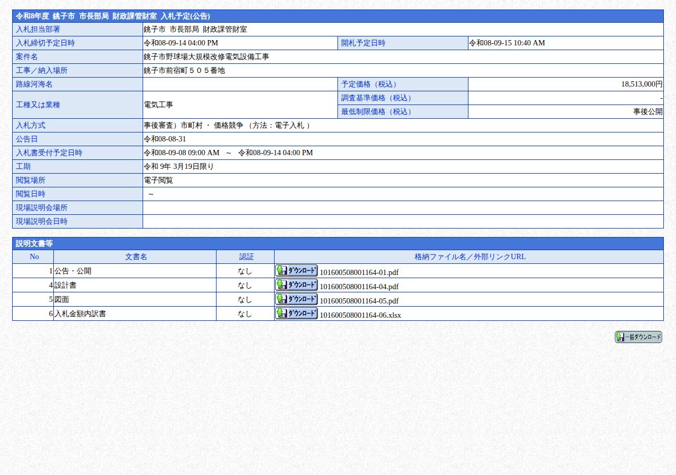Click the 最低制限価格（税込） label
This screenshot has height=475, width=676.
pos(378,112)
